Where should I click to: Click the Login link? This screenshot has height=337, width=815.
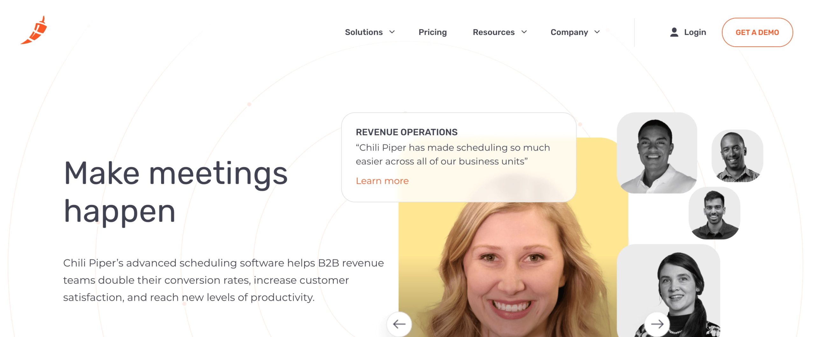(x=695, y=32)
